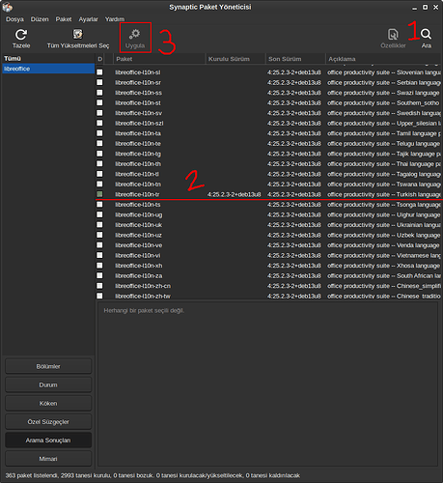Click the Köken filter button

[48, 403]
